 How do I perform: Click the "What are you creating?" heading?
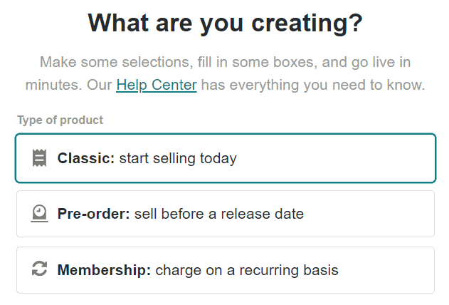225,24
